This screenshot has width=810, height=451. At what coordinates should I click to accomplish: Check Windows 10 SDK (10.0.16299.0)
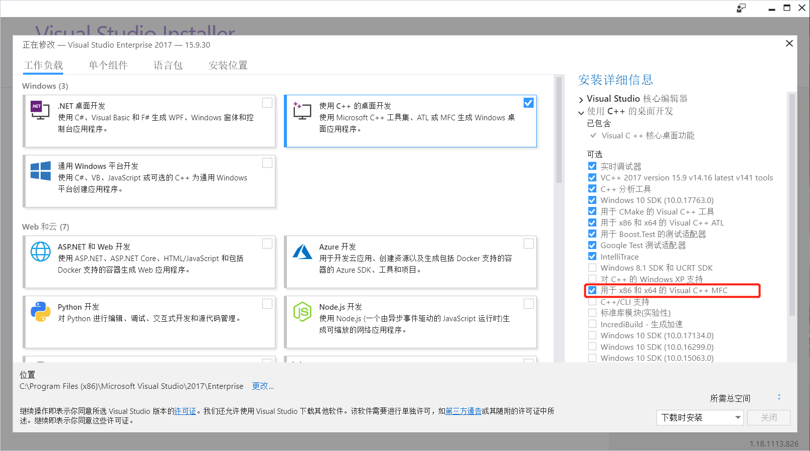click(592, 346)
